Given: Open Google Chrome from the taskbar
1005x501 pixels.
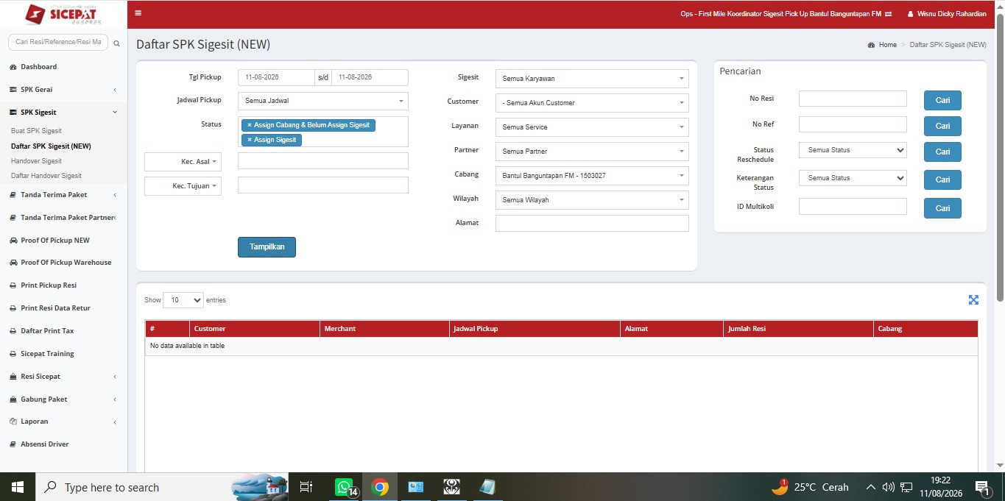Looking at the screenshot, I should [380, 487].
